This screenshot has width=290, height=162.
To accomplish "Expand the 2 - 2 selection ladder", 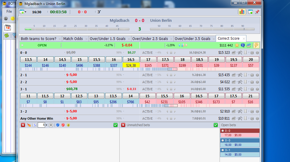I will pyautogui.click(x=252, y=82).
